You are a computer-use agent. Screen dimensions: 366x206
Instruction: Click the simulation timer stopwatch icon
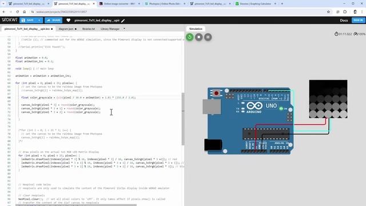tap(336, 34)
